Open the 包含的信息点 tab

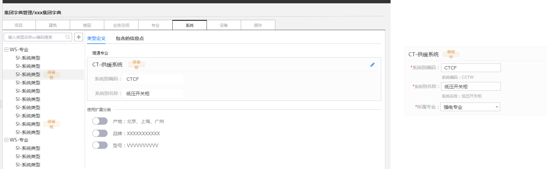(130, 38)
